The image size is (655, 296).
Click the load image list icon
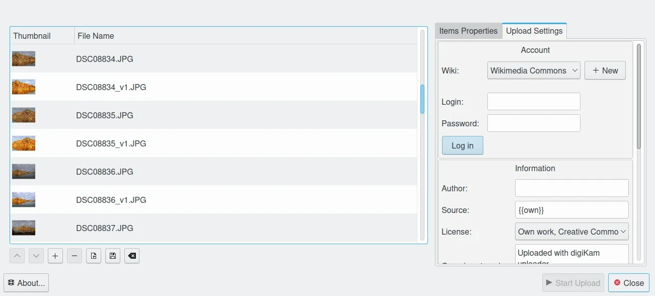pyautogui.click(x=94, y=256)
